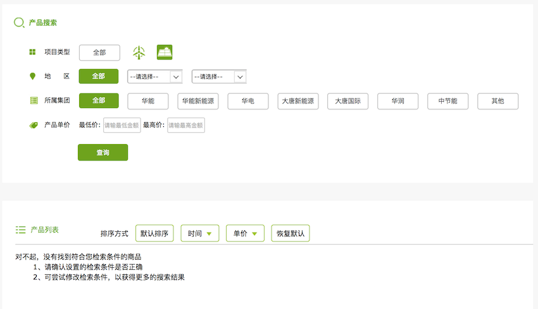Filter by 华电 group
The height and width of the screenshot is (309, 538).
pyautogui.click(x=247, y=101)
